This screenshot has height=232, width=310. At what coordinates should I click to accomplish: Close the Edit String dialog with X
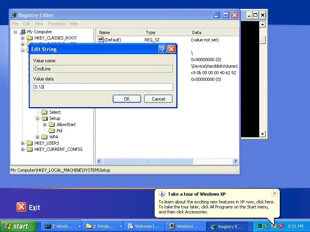coord(171,49)
